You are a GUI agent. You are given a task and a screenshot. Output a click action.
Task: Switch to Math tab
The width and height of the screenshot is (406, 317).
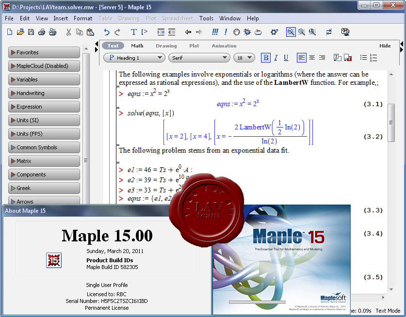[x=137, y=46]
